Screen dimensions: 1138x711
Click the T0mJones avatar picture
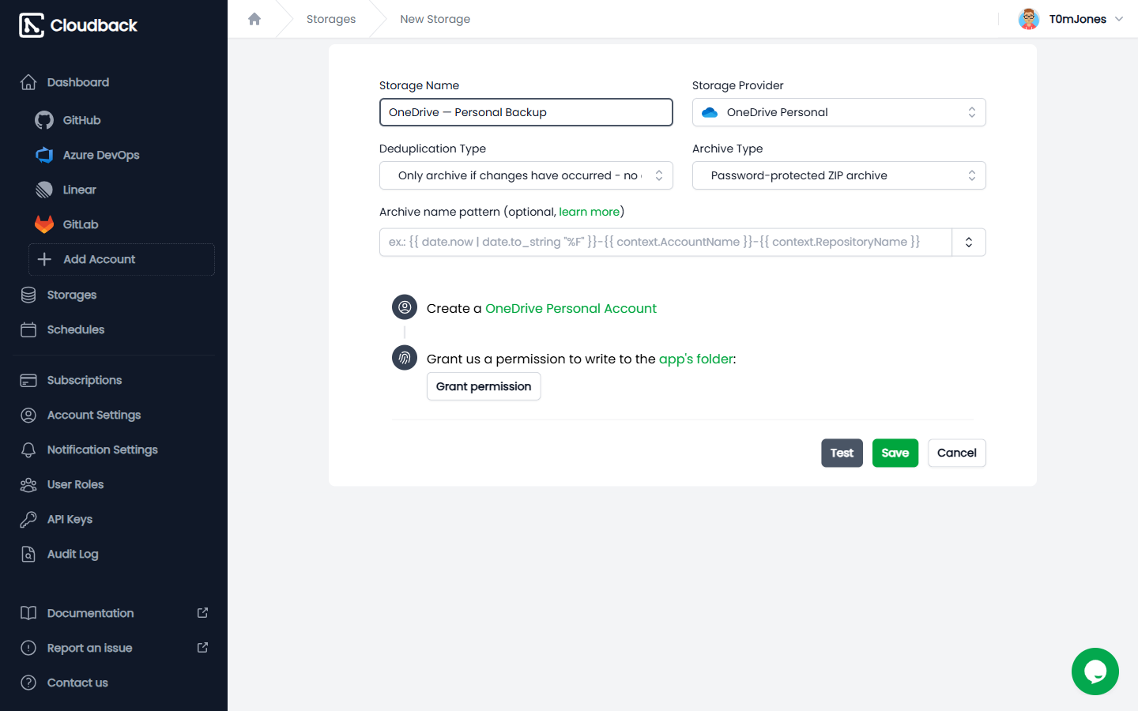point(1028,19)
